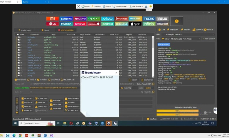Click the REBOOT button

click(133, 80)
